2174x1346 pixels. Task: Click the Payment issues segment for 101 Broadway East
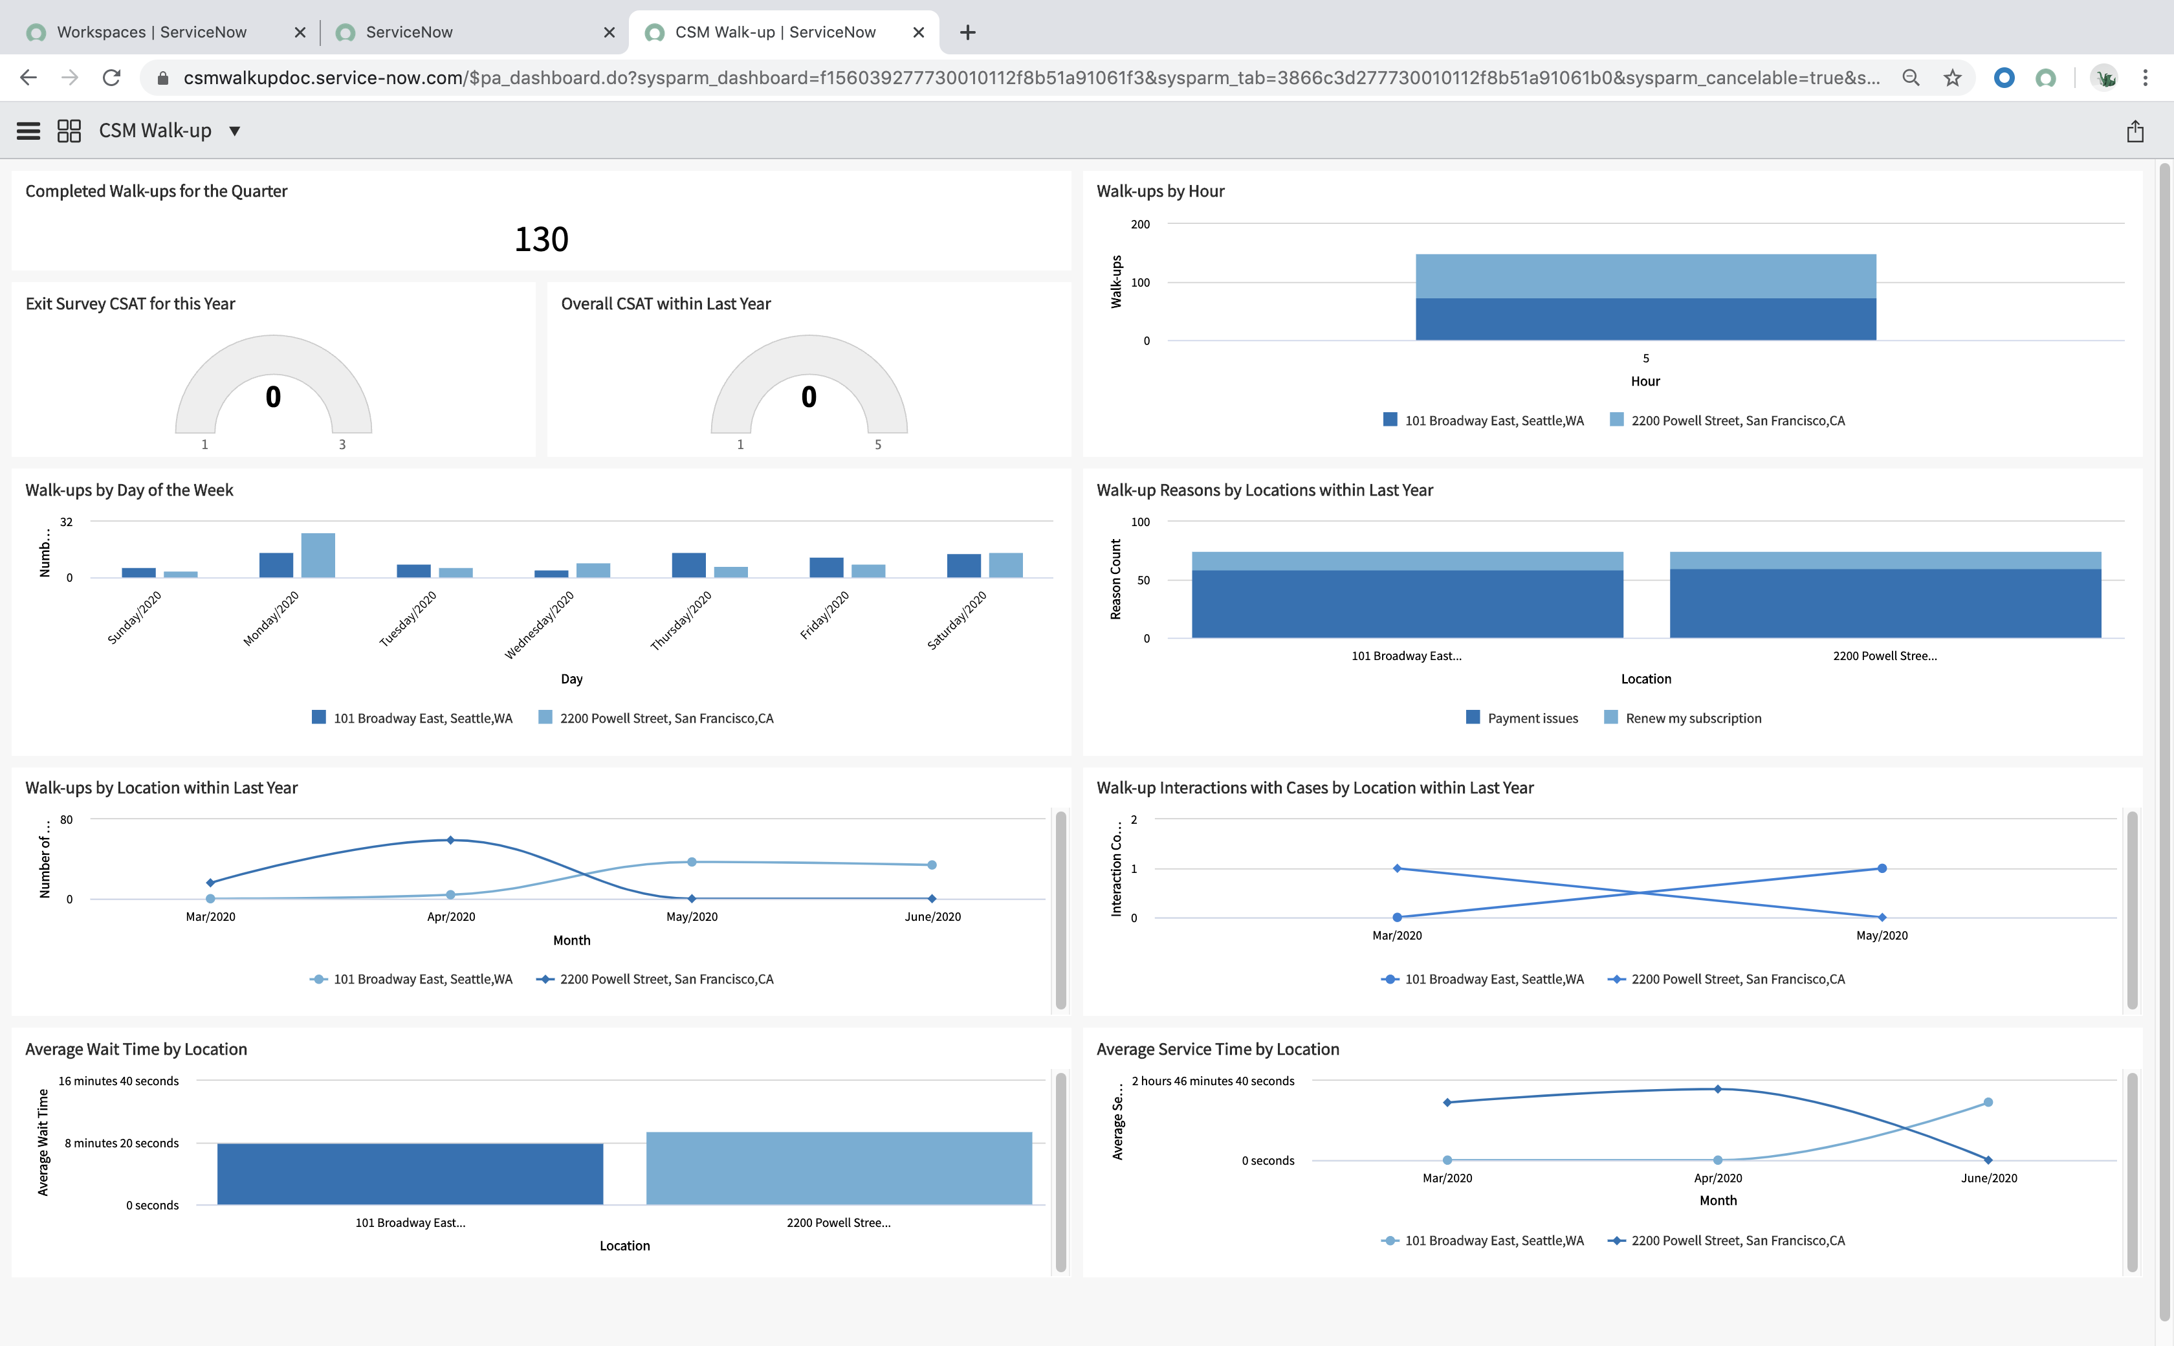[x=1407, y=604]
